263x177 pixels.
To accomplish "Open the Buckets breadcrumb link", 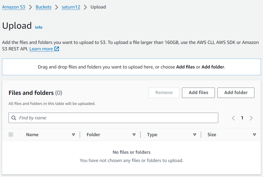I will [x=43, y=7].
